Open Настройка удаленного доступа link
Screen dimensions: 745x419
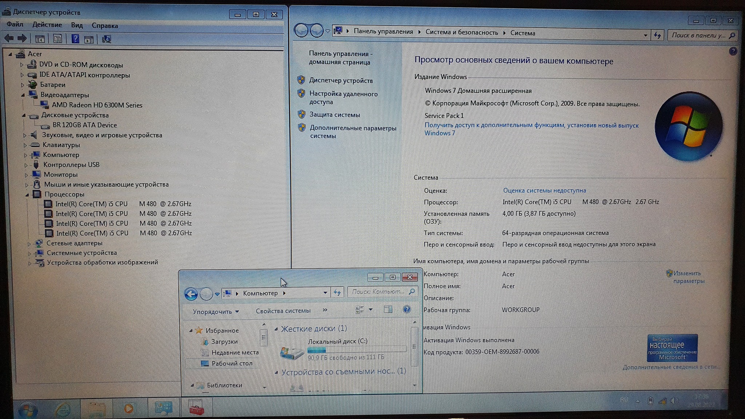[343, 98]
